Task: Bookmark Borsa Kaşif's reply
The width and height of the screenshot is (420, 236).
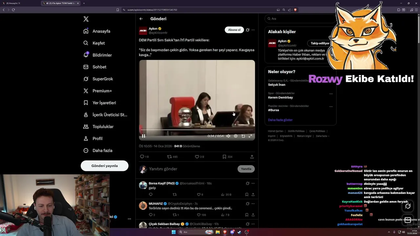Action: pyautogui.click(x=247, y=194)
